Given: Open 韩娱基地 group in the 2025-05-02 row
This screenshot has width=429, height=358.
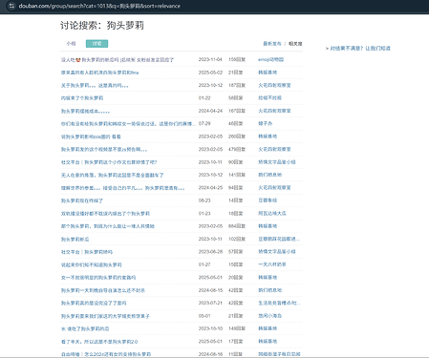Looking at the screenshot, I should 268,73.
